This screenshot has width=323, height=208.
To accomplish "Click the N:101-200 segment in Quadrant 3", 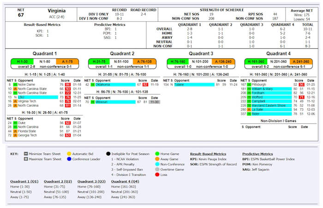I will coord(199,61).
